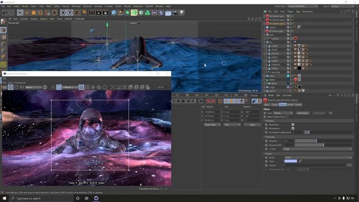This screenshot has width=359, height=202.
Task: Pick color with eyedropper icon
Action: point(300,161)
